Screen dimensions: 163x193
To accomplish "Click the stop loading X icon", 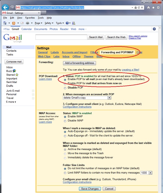I will (x=142, y=8).
